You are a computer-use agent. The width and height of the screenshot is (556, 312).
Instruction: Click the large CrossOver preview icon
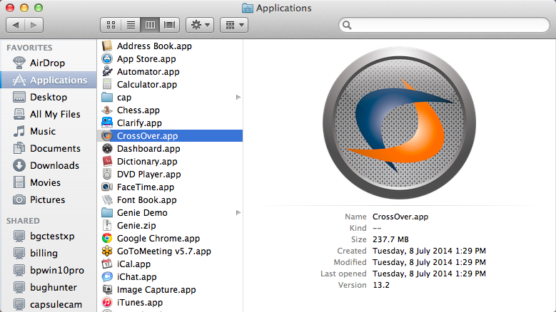pos(399,123)
